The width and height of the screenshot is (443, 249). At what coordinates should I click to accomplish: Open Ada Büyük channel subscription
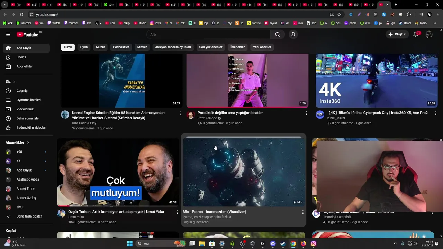26,170
